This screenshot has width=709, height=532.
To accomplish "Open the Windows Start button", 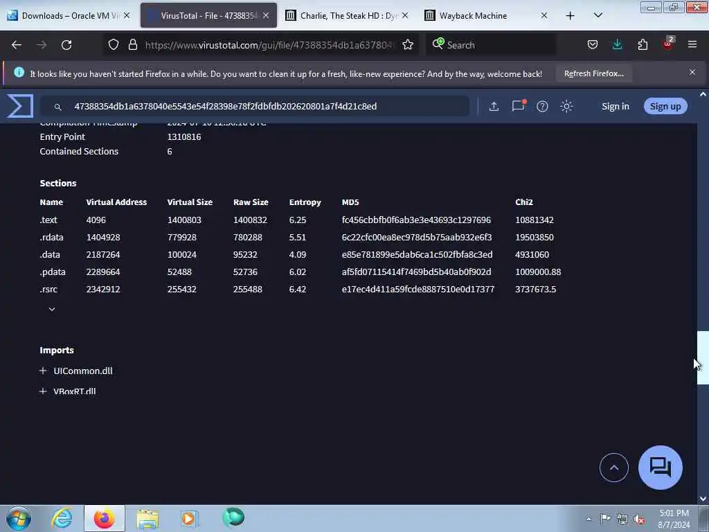I will pos(19,518).
